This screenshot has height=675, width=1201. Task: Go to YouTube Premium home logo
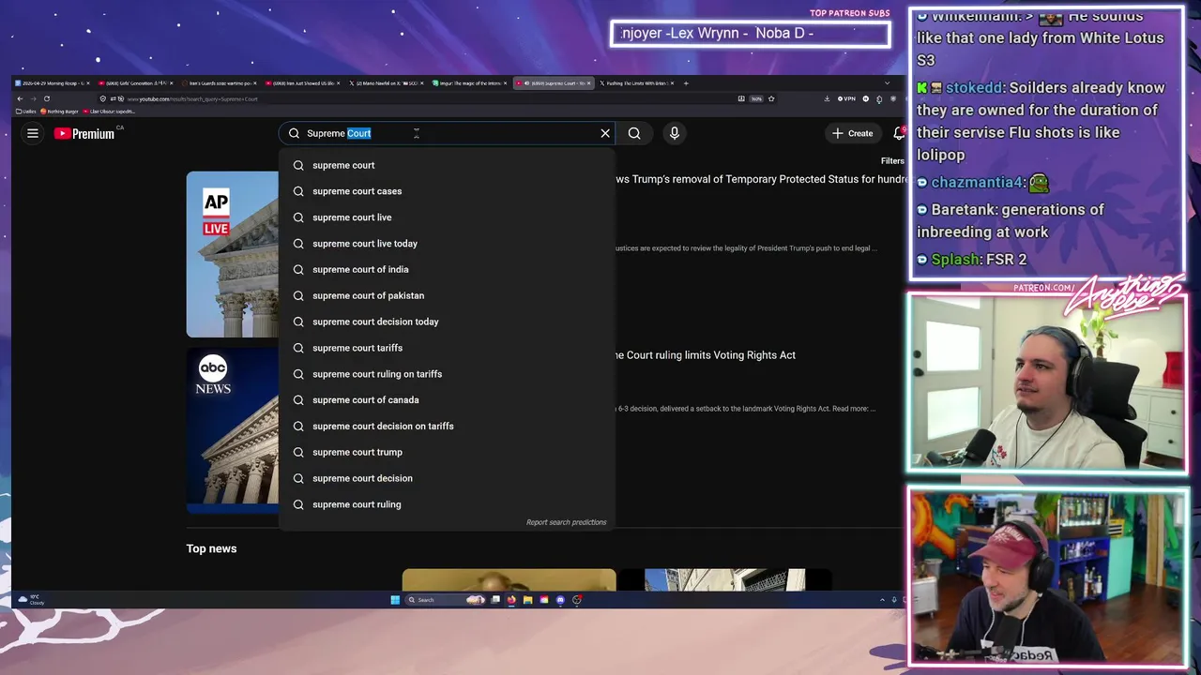[84, 133]
